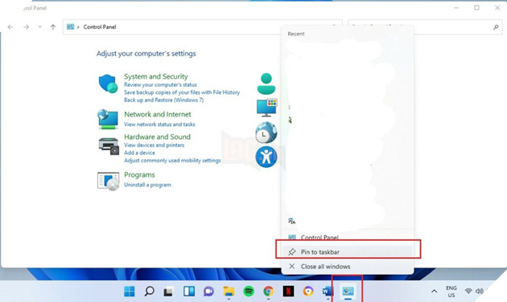The image size is (507, 302).
Task: Open the Ease of Access icon
Action: (266, 157)
